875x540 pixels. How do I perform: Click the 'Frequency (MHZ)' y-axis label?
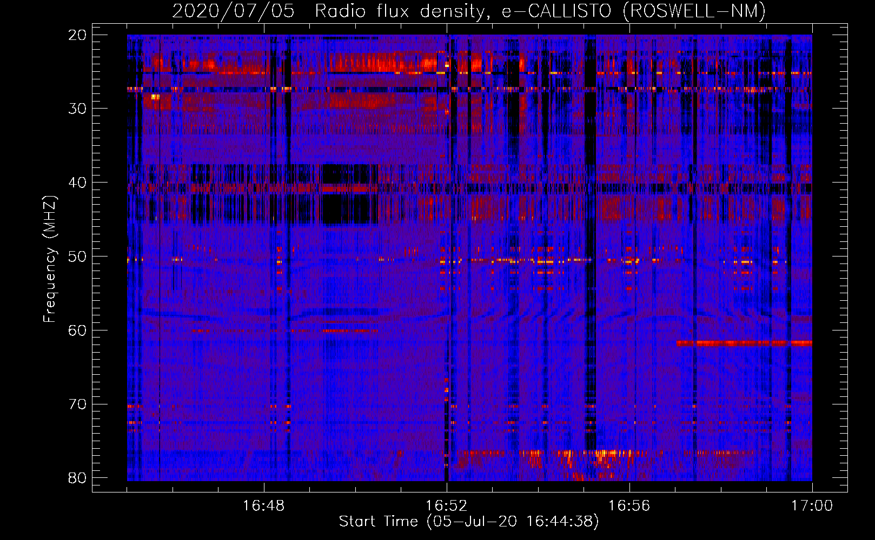50,259
